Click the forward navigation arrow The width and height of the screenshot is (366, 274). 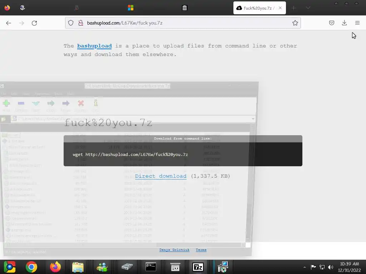tap(21, 23)
